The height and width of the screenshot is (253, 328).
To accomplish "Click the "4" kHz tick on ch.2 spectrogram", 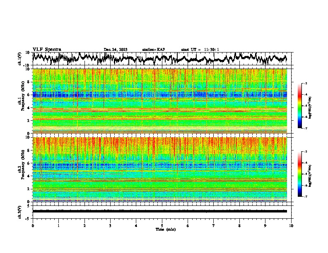I will 29,176.
